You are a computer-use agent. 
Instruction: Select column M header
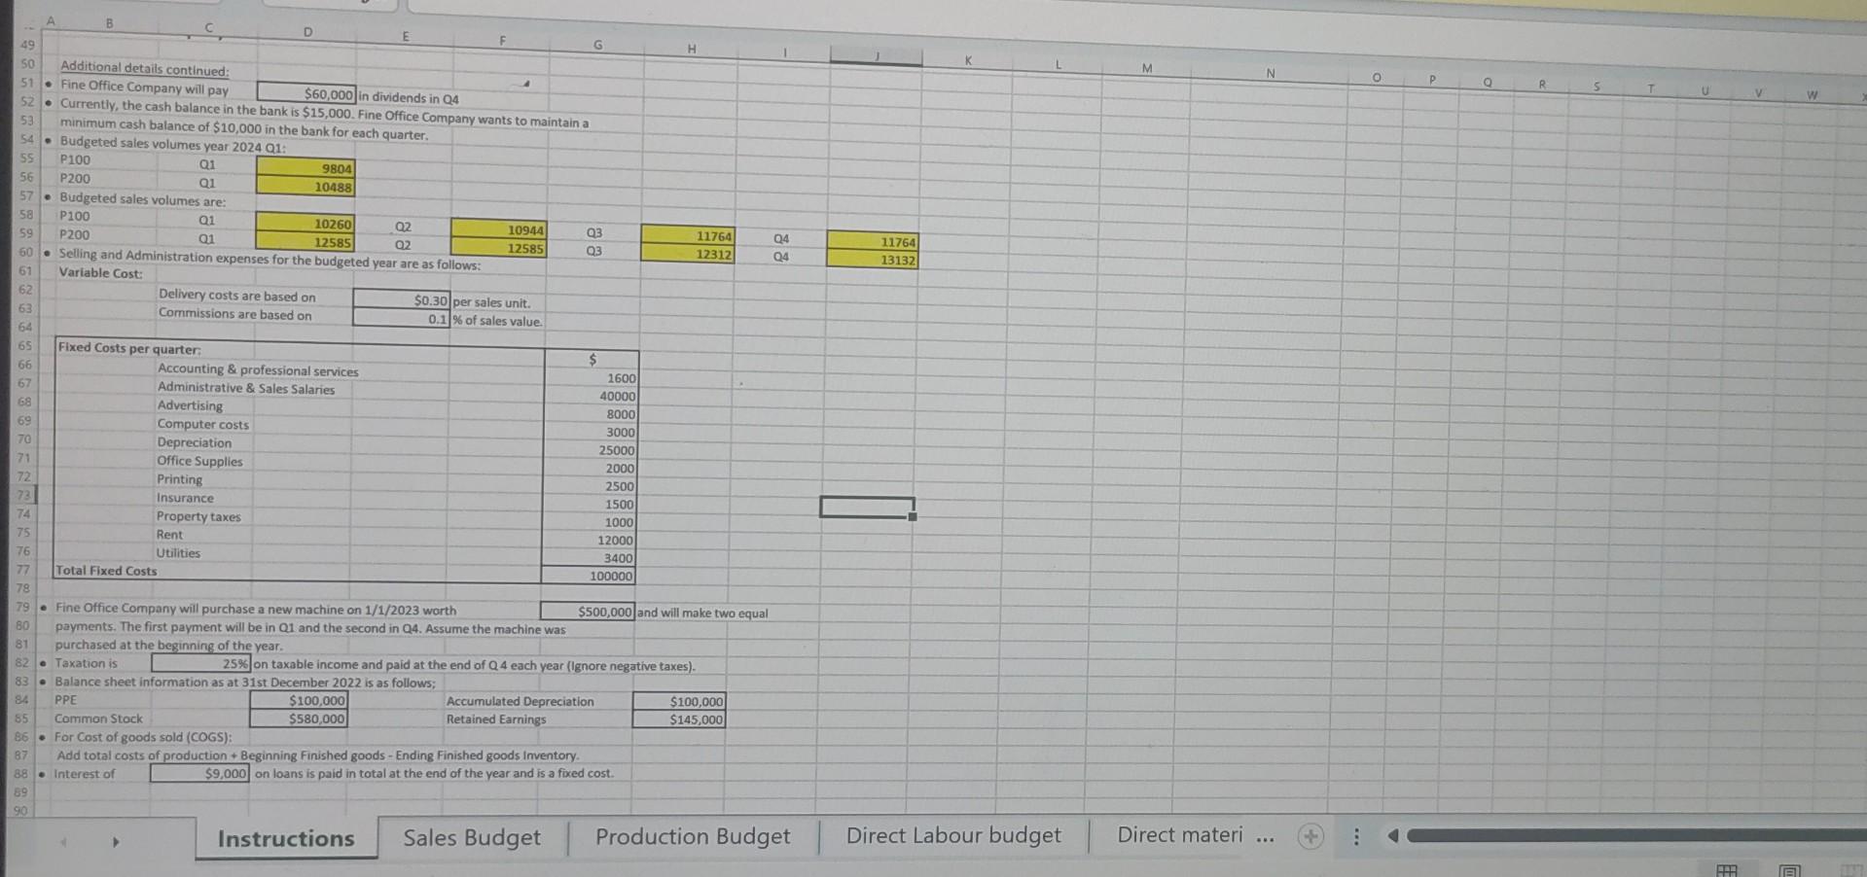pyautogui.click(x=1147, y=67)
